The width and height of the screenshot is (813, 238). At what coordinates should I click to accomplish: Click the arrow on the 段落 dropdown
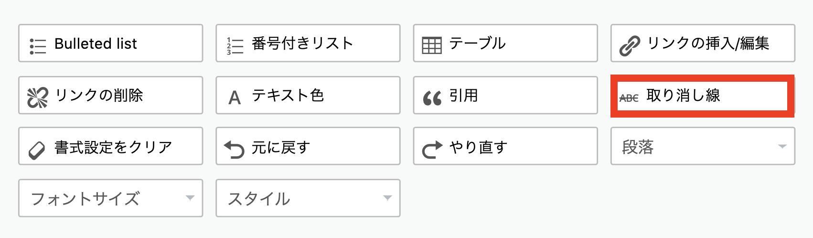coord(782,146)
